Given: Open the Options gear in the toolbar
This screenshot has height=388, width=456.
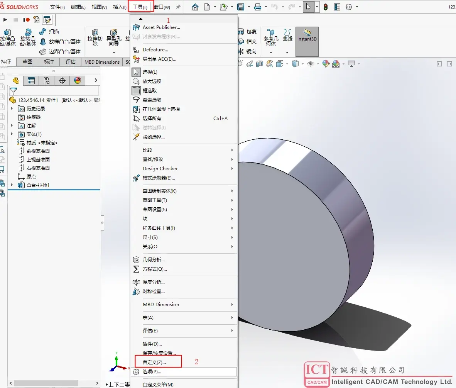Looking at the screenshot, I should click(349, 7).
